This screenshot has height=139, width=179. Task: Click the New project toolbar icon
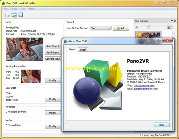pos(7,15)
